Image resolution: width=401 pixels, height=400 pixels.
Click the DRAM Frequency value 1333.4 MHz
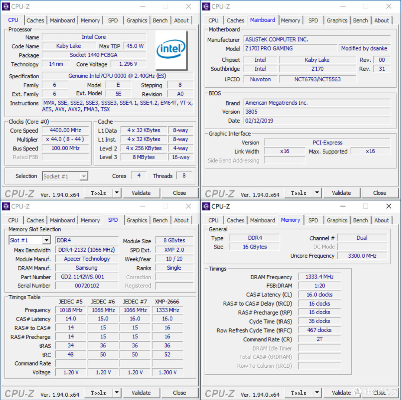click(320, 277)
